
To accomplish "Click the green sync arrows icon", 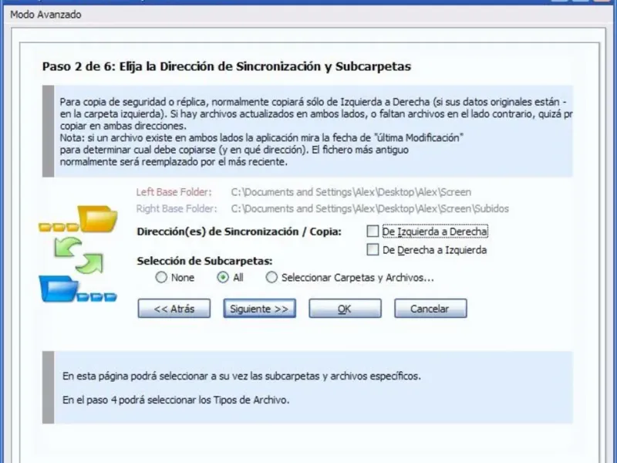I will pos(79,255).
